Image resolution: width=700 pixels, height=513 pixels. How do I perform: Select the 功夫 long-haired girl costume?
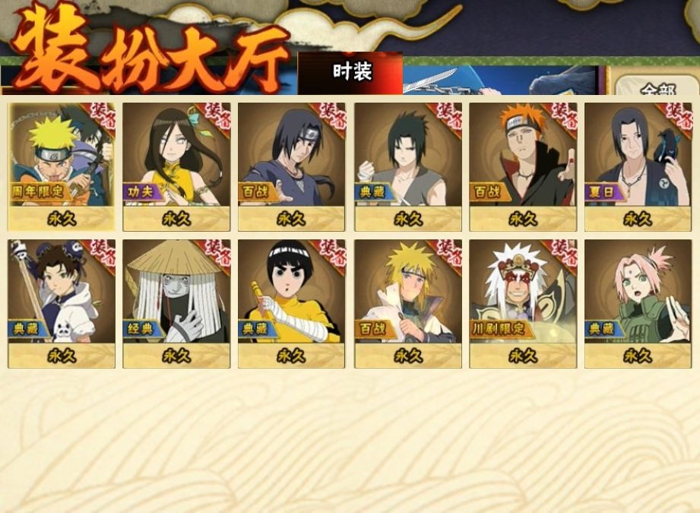point(176,166)
